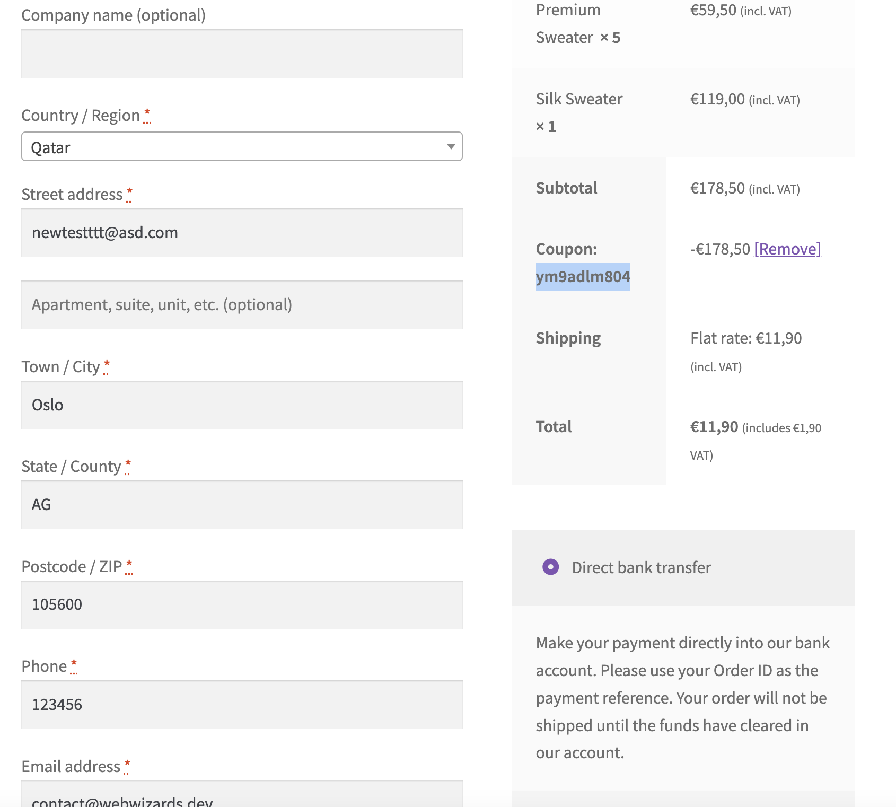Click the Apartment, suite, unit field
Viewport: 896px width, 807px height.
[x=242, y=305]
